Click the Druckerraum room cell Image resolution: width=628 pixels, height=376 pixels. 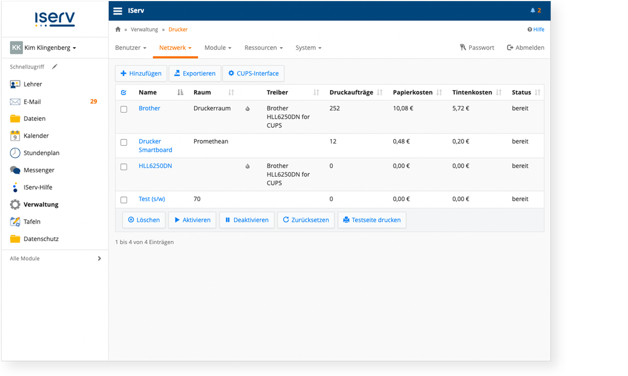212,108
